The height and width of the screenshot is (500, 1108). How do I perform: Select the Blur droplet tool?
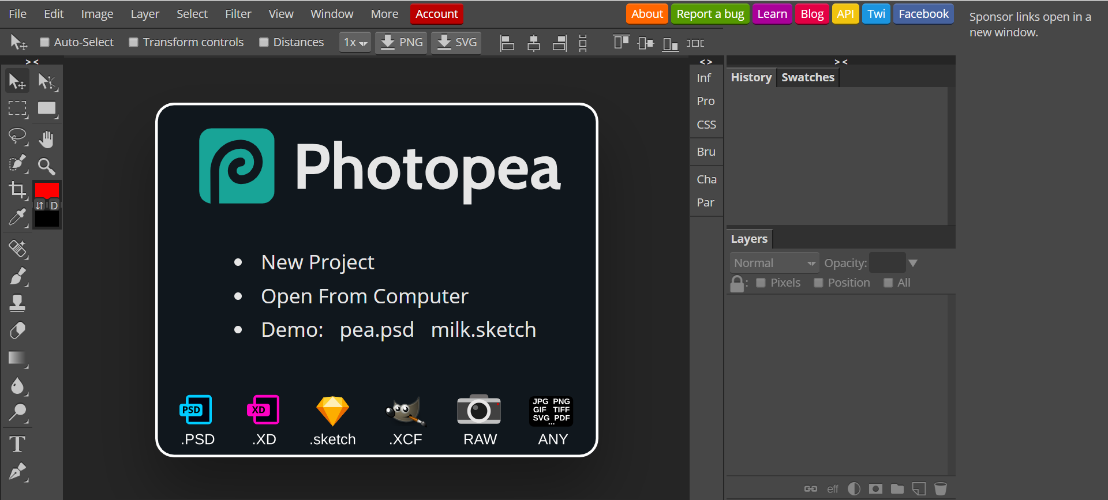[17, 385]
